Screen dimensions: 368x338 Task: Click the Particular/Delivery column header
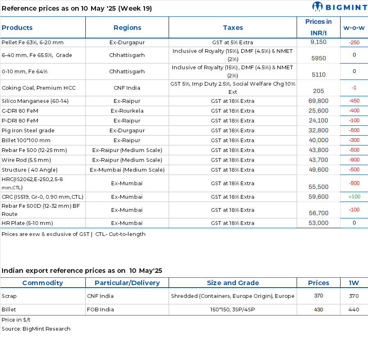click(x=127, y=283)
